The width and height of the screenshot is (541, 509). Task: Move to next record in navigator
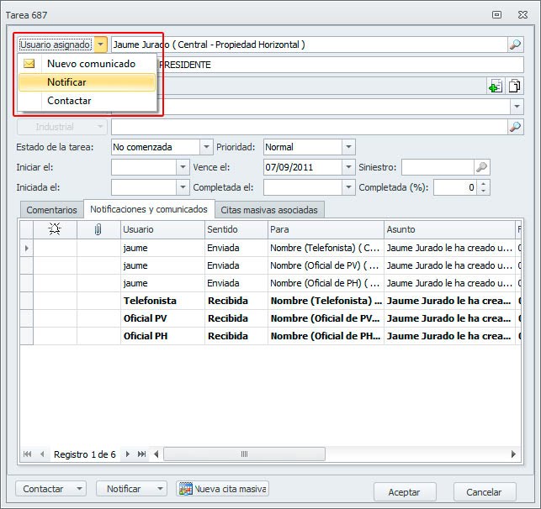[128, 454]
